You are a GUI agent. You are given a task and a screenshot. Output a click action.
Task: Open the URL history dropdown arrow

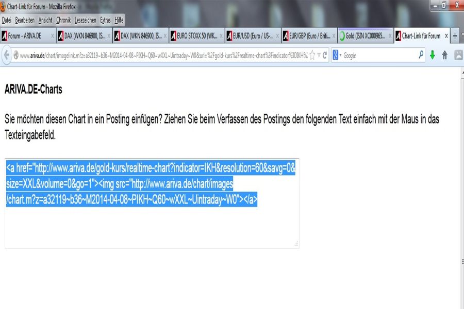click(319, 55)
